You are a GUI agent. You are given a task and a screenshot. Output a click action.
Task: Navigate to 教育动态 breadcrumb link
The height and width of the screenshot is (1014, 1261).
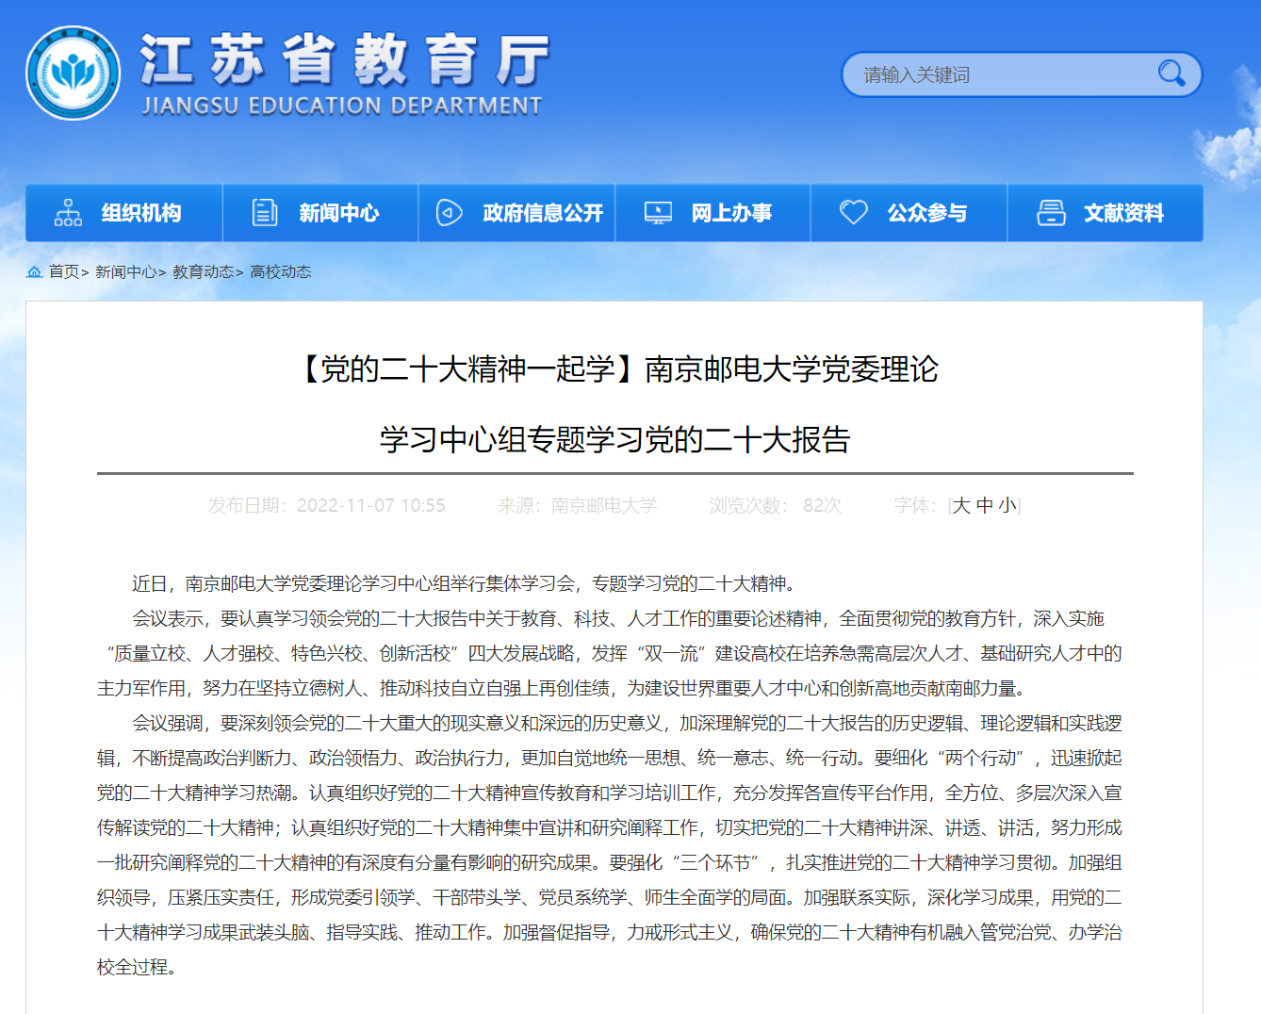[x=203, y=272]
